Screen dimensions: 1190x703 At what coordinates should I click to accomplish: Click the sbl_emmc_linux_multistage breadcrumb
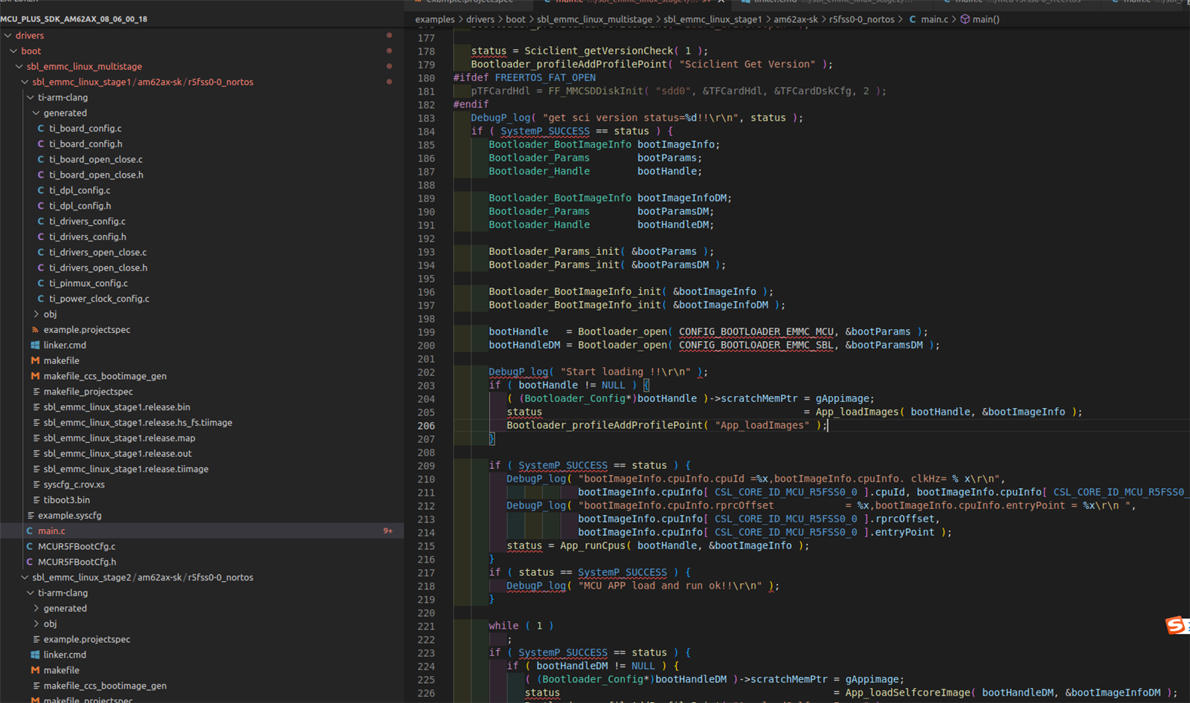click(x=594, y=19)
